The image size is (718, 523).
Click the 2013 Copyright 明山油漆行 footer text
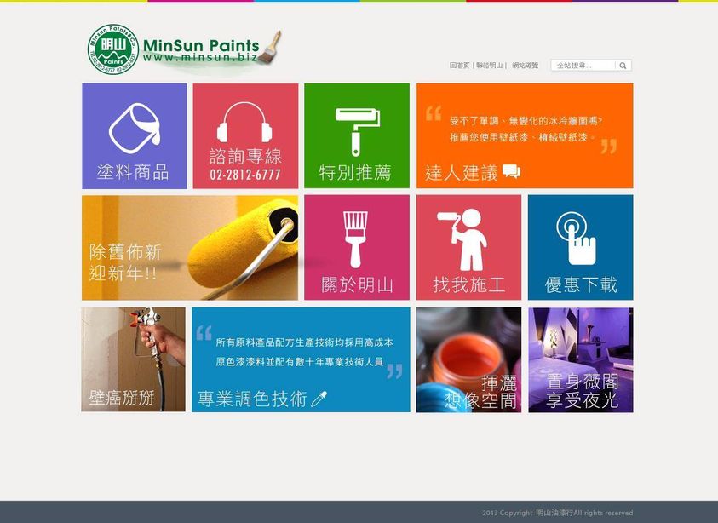(x=557, y=513)
